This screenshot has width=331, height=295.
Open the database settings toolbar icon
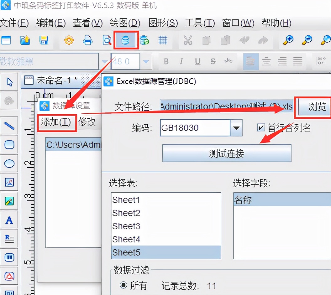pyautogui.click(x=126, y=40)
